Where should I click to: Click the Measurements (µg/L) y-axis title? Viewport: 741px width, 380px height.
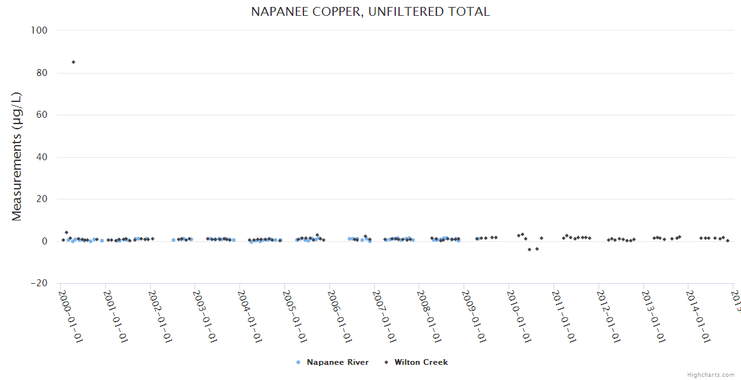coord(17,156)
